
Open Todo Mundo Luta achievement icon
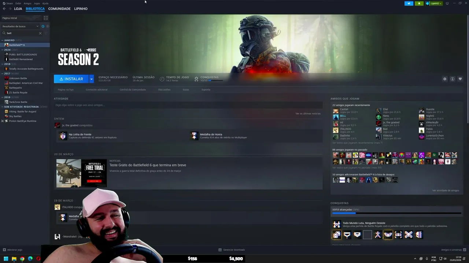coord(336,224)
